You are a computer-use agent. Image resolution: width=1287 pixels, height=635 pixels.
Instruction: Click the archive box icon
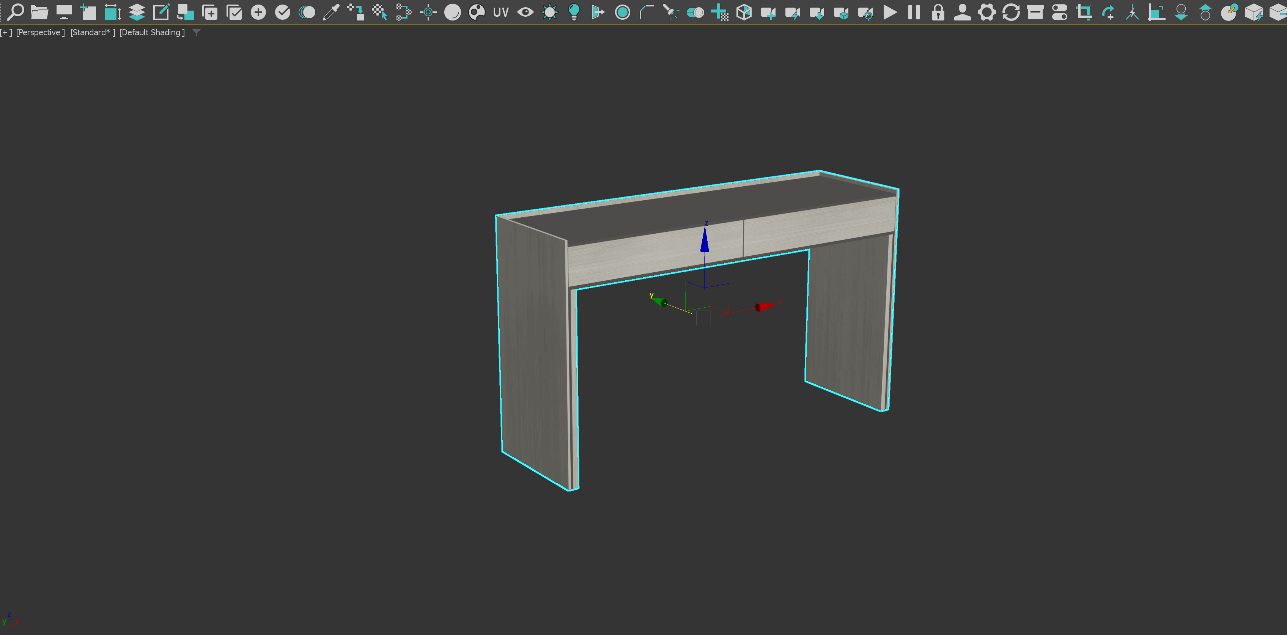pyautogui.click(x=1035, y=12)
